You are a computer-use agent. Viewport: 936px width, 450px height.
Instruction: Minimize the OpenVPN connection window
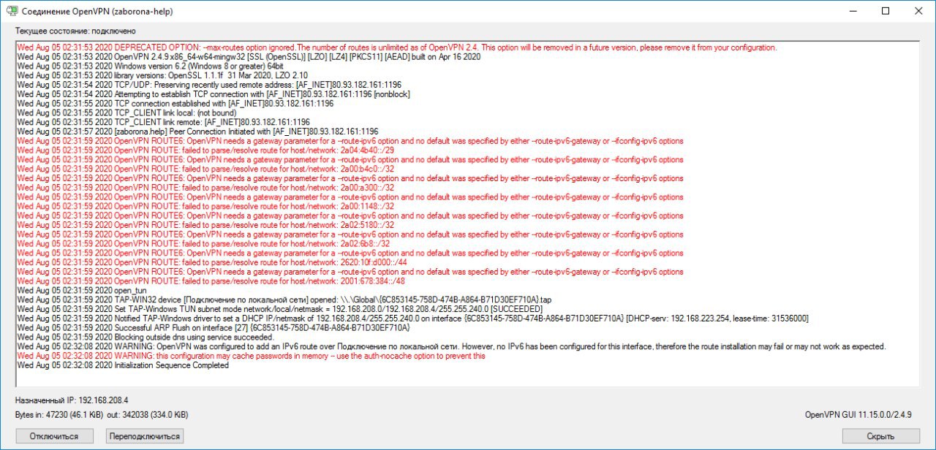851,11
